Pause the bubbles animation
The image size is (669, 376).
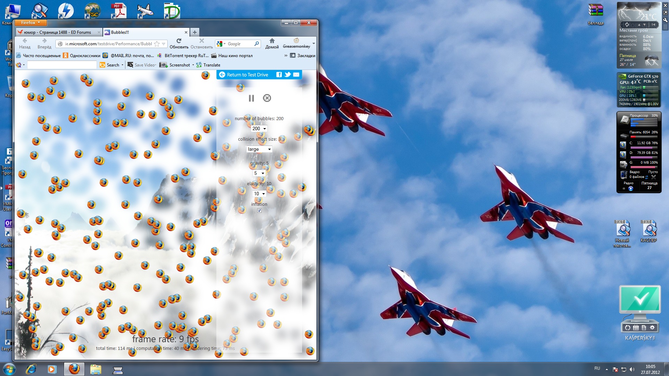pos(251,98)
